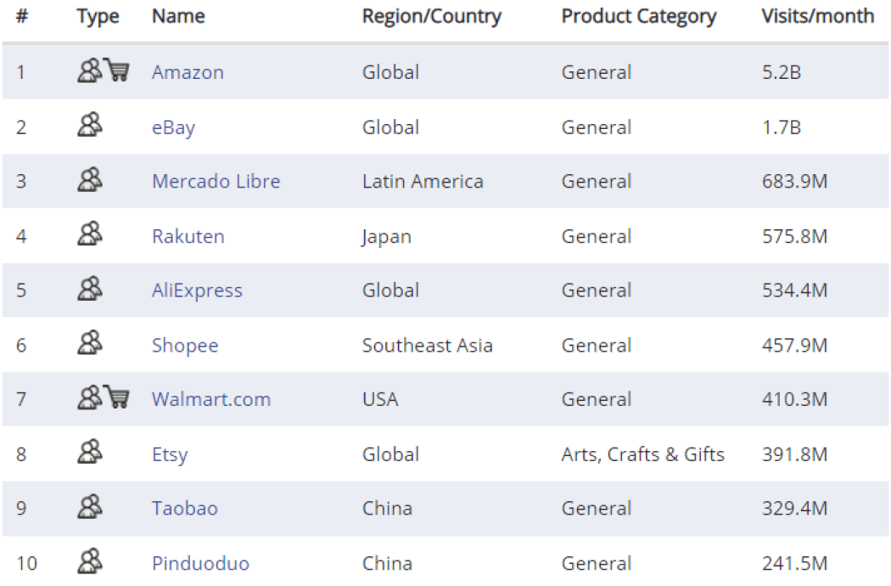The height and width of the screenshot is (586, 891).
Task: Click the Name column header
Action: pyautogui.click(x=178, y=16)
